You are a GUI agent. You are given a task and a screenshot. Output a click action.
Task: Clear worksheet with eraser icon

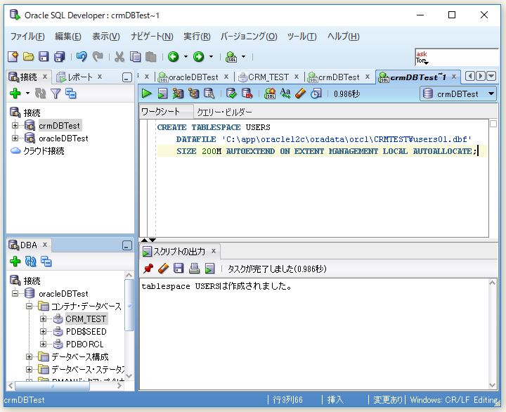[x=301, y=94]
